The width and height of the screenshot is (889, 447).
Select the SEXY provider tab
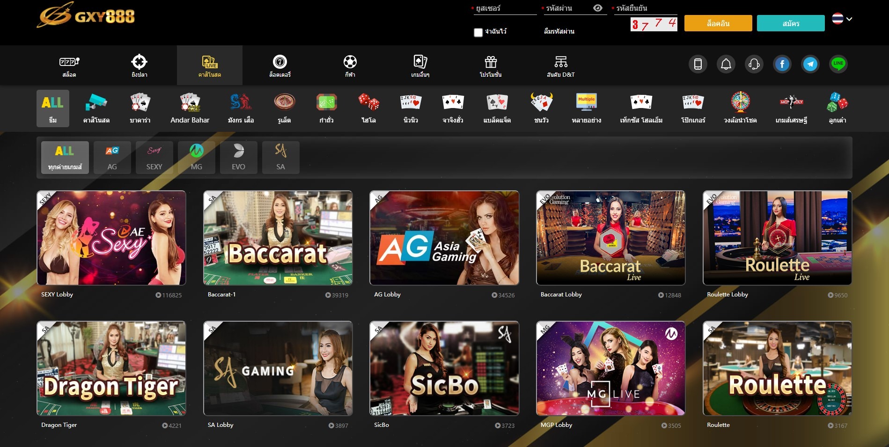click(154, 158)
